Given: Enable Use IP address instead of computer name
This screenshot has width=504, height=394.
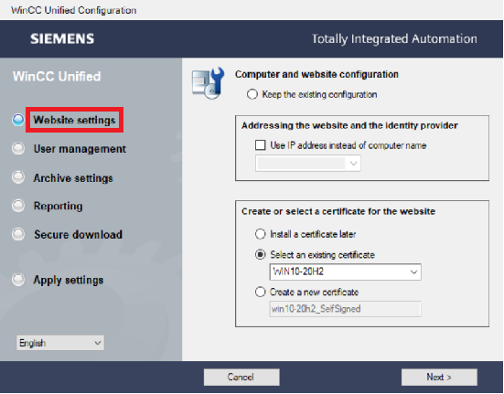Looking at the screenshot, I should [x=261, y=145].
